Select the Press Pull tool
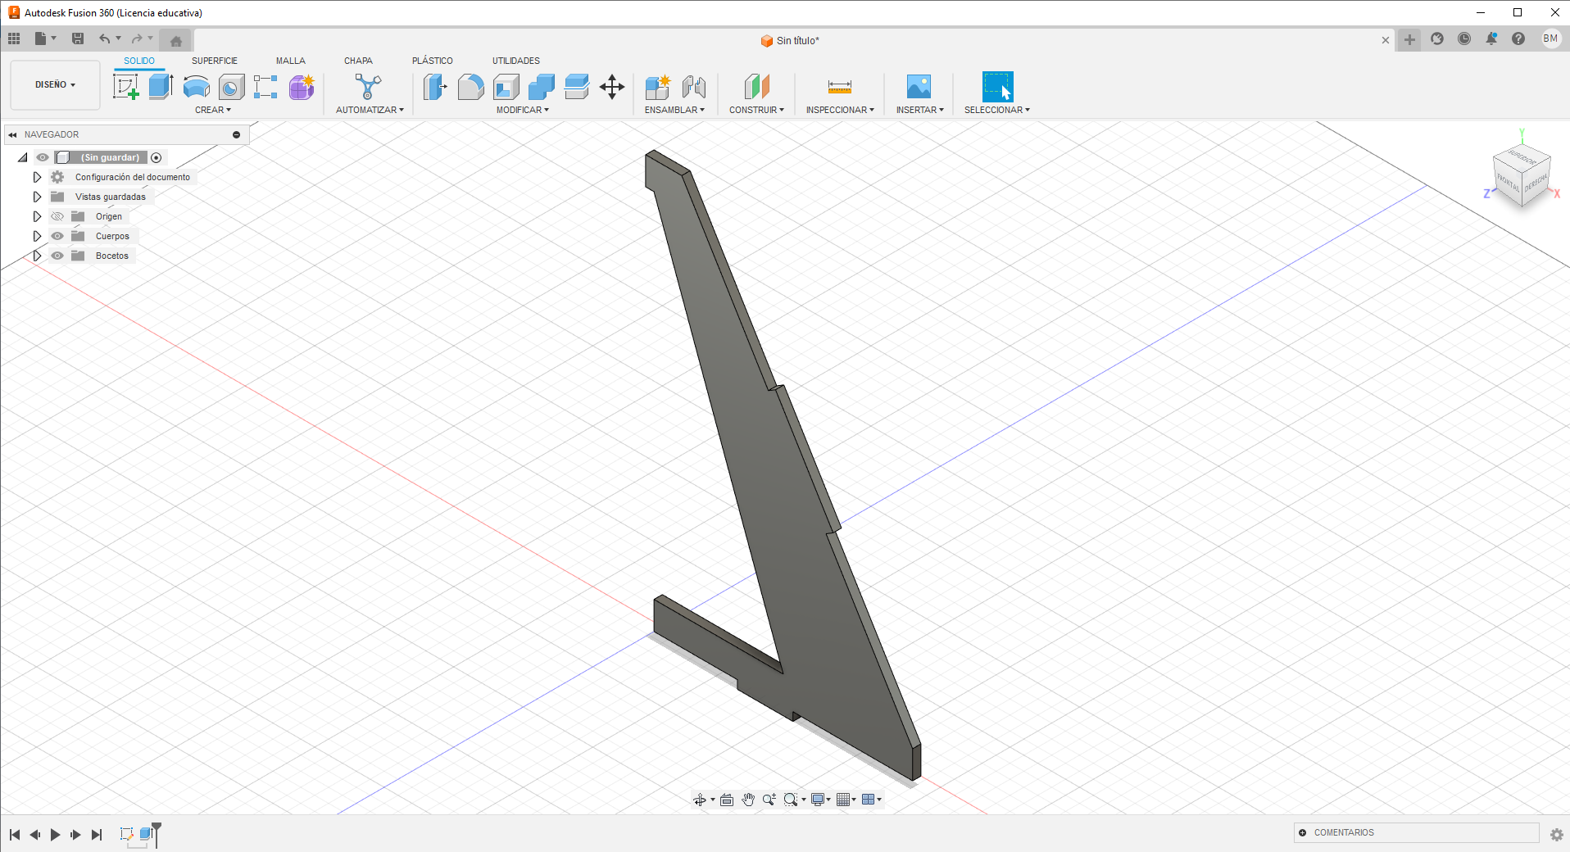The image size is (1570, 852). [434, 88]
